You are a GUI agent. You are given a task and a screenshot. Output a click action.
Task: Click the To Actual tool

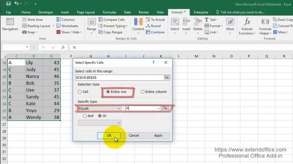[155, 20]
